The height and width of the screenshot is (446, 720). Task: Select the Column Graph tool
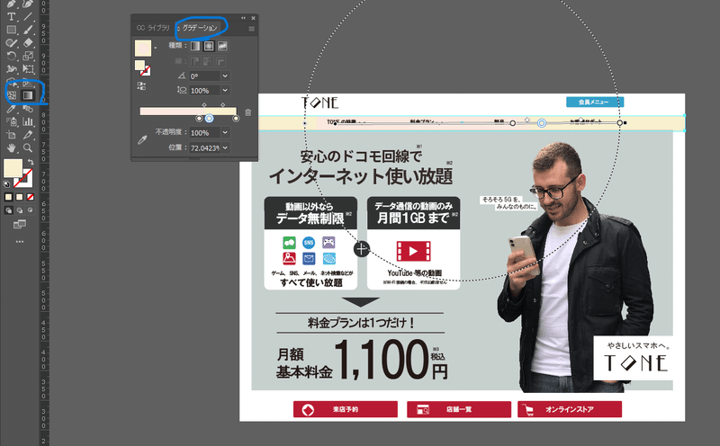[x=28, y=121]
